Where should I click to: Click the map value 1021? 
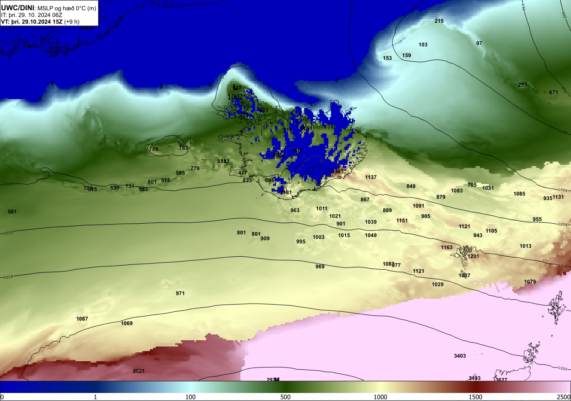[335, 216]
